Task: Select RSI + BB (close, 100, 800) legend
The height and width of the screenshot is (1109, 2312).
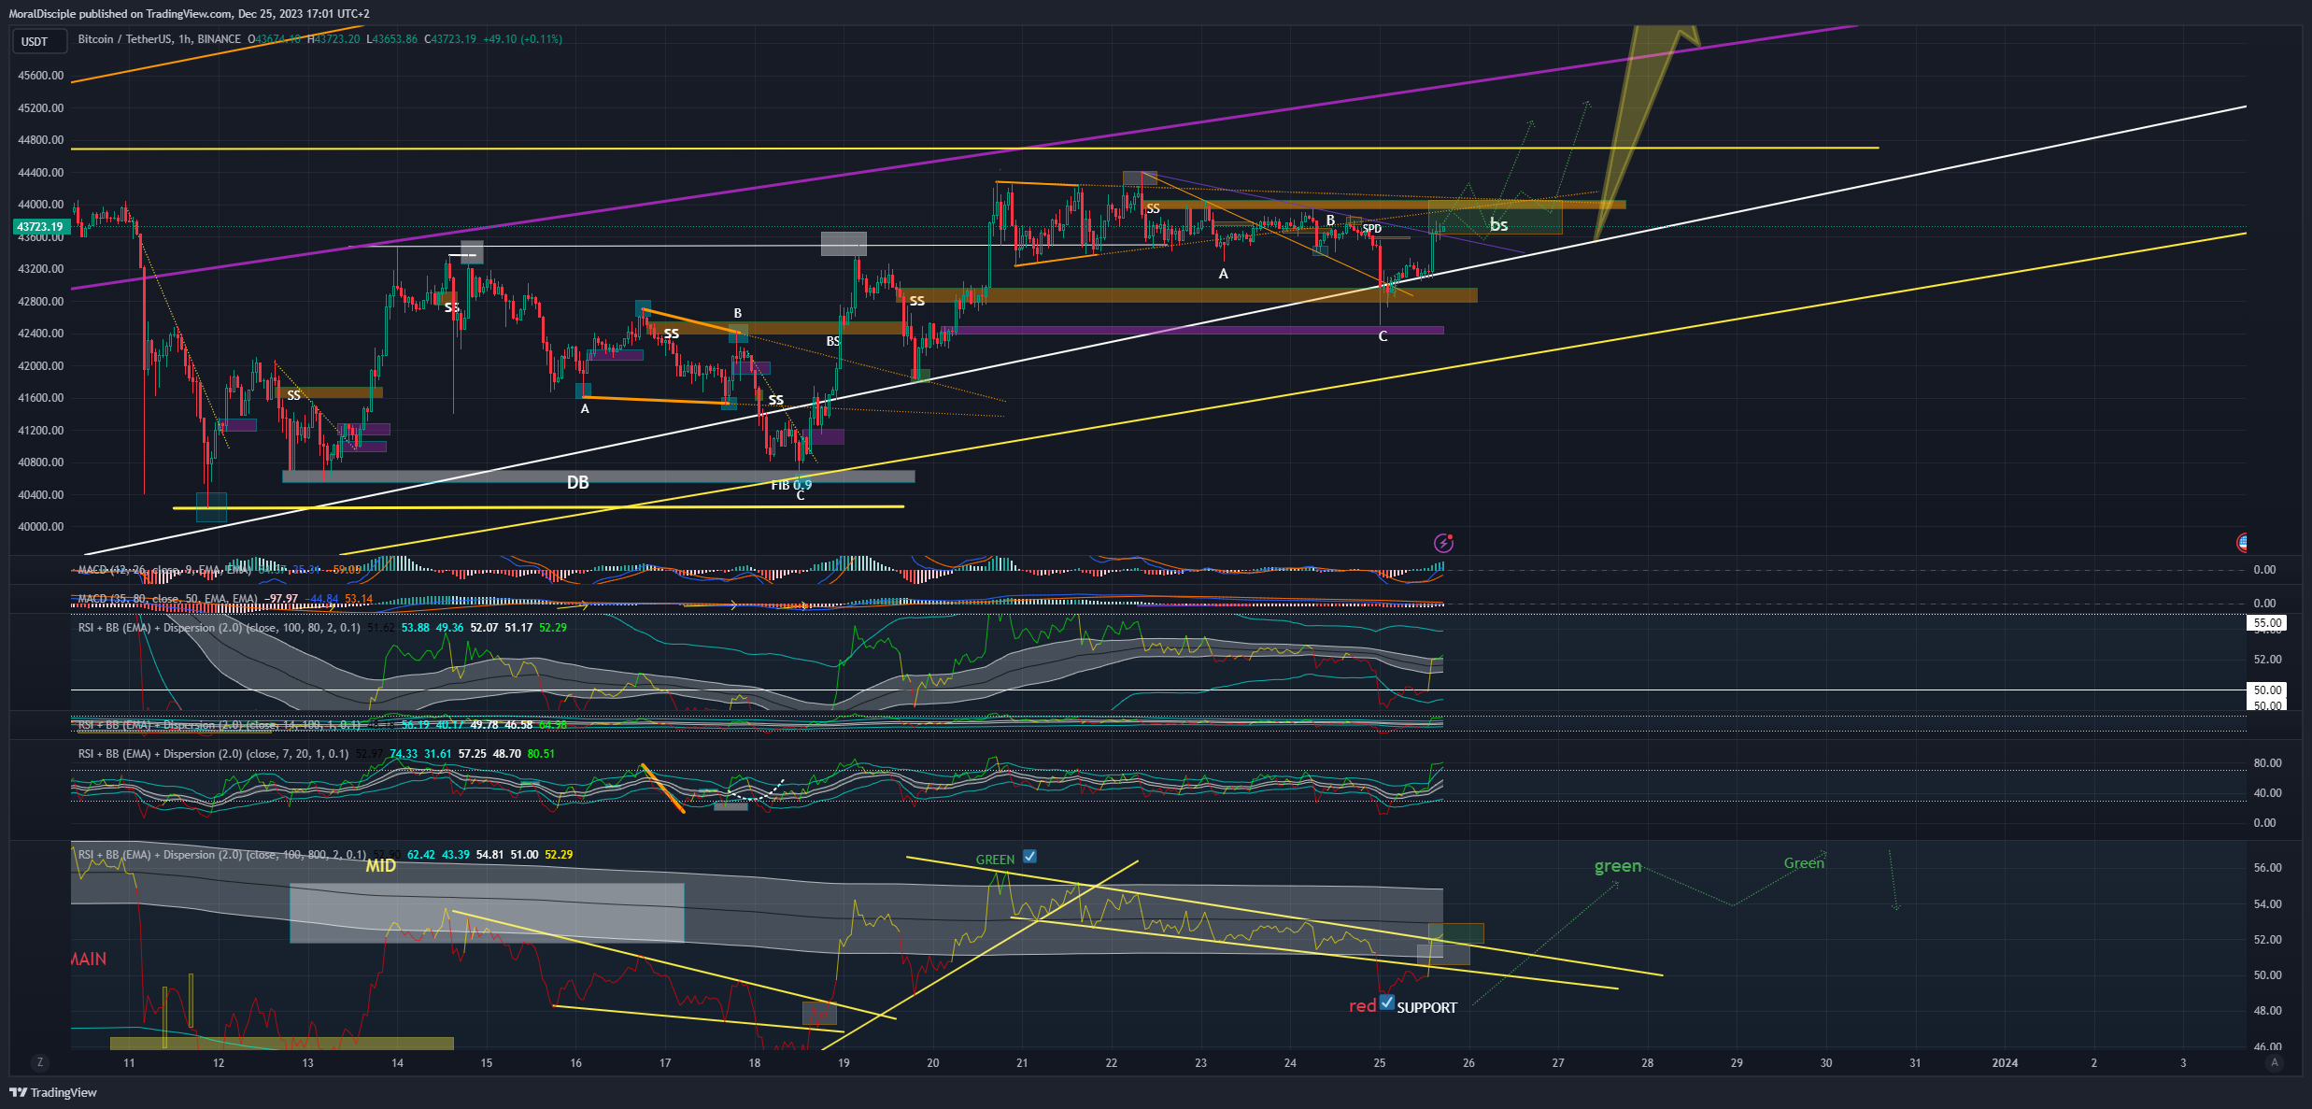Action: pos(221,855)
